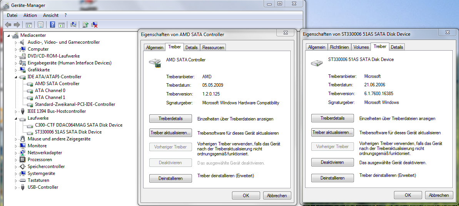Open the Aktion menu
The height and width of the screenshot is (206, 459).
(x=30, y=15)
